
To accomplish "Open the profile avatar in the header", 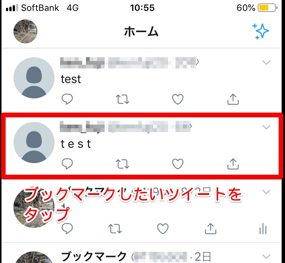I will [x=25, y=31].
